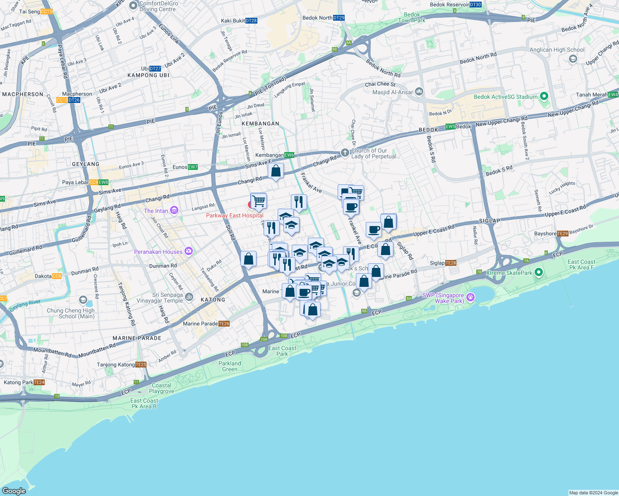This screenshot has width=619, height=496.
Task: Select the shopping cart marker east of Frankel Ave
Action: pyautogui.click(x=356, y=192)
